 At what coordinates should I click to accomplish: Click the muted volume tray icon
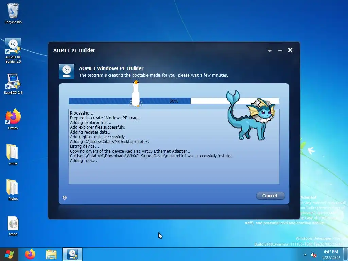click(x=314, y=255)
